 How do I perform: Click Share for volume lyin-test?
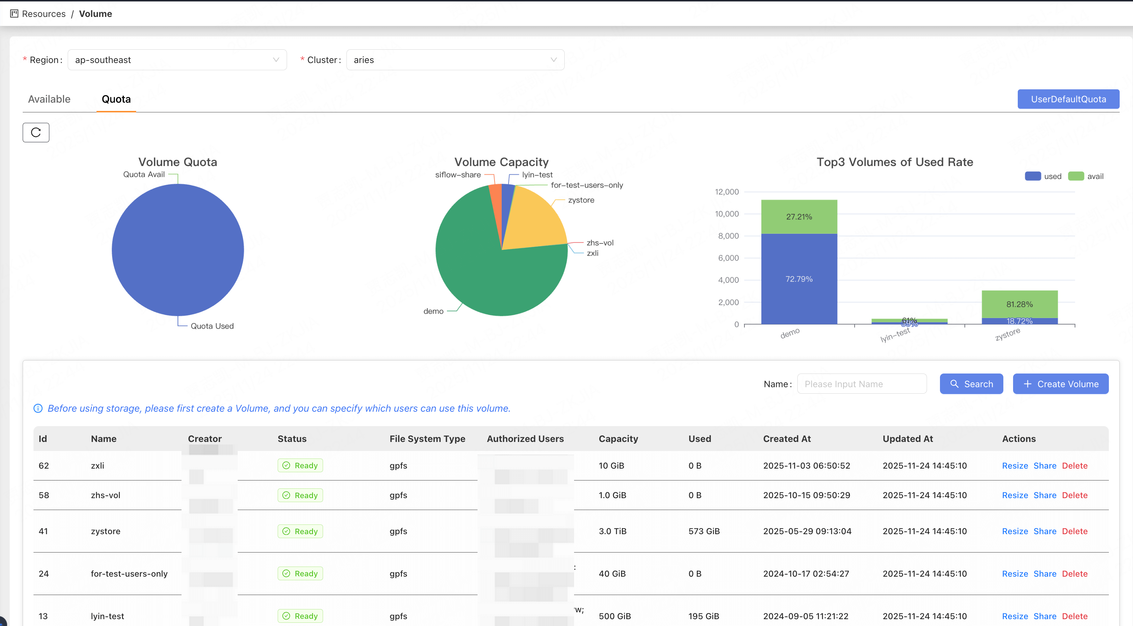[x=1045, y=616]
